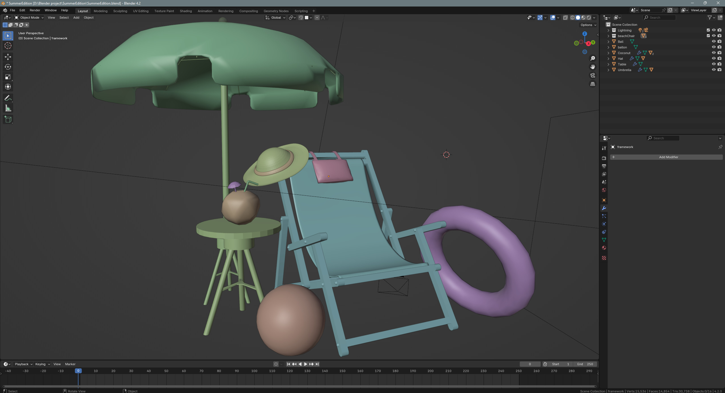Screen dimensions: 725x393
Task: Open the View Layer properties tab
Action: (604, 174)
